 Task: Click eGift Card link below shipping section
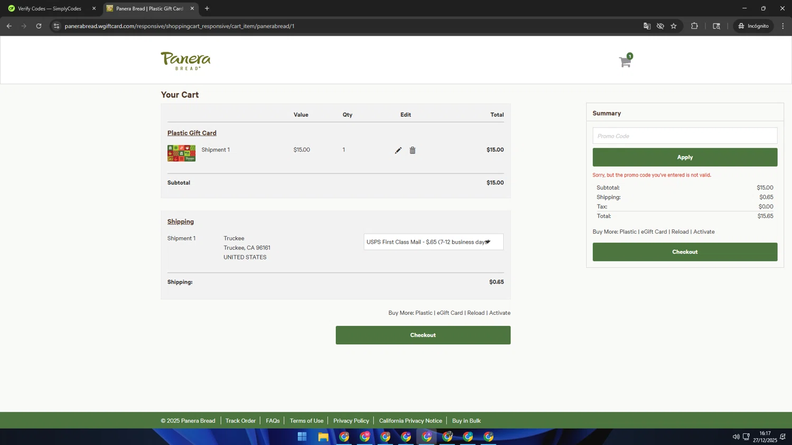449,313
